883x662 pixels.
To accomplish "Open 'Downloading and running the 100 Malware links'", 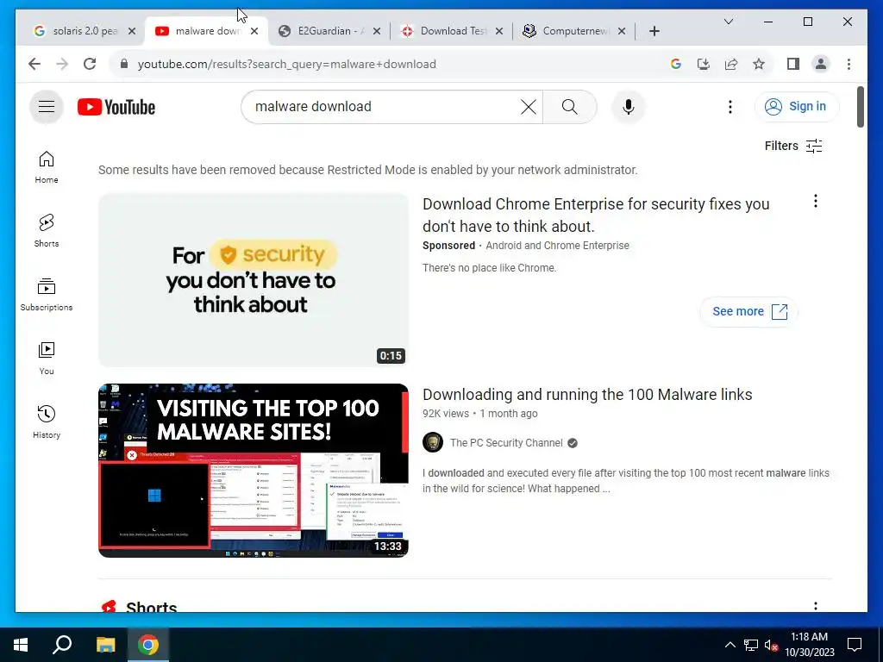I will pyautogui.click(x=587, y=395).
